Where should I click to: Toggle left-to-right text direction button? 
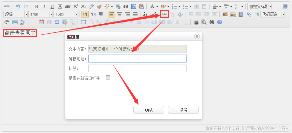click(85, 14)
